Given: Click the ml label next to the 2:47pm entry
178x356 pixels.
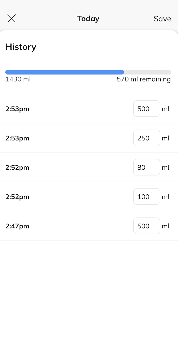Looking at the screenshot, I should [166, 226].
